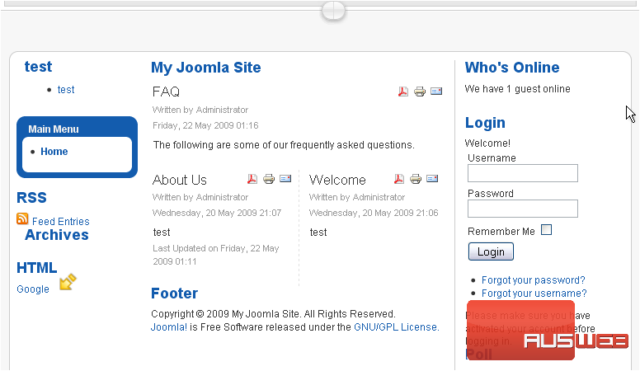Open PDF version of Welcome article

399,179
